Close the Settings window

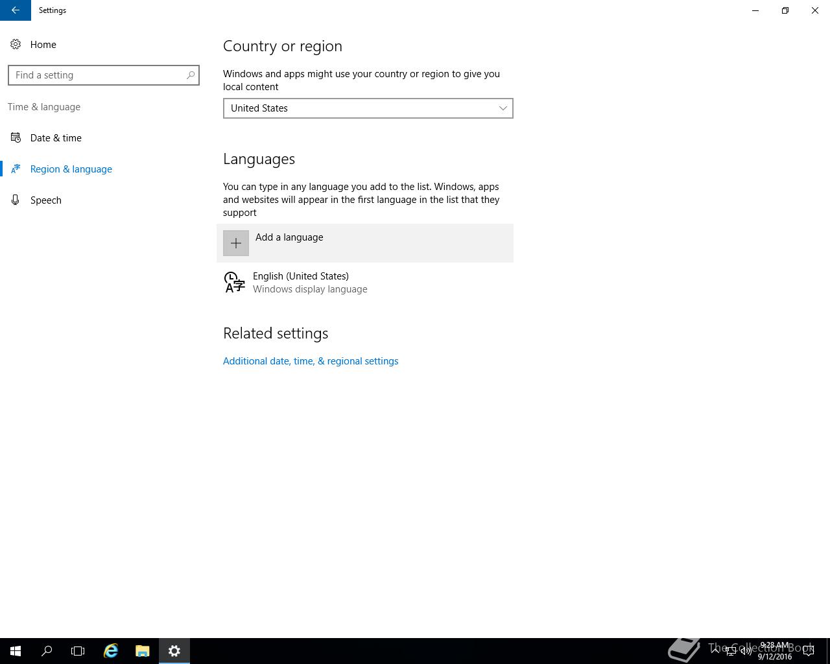pyautogui.click(x=815, y=10)
